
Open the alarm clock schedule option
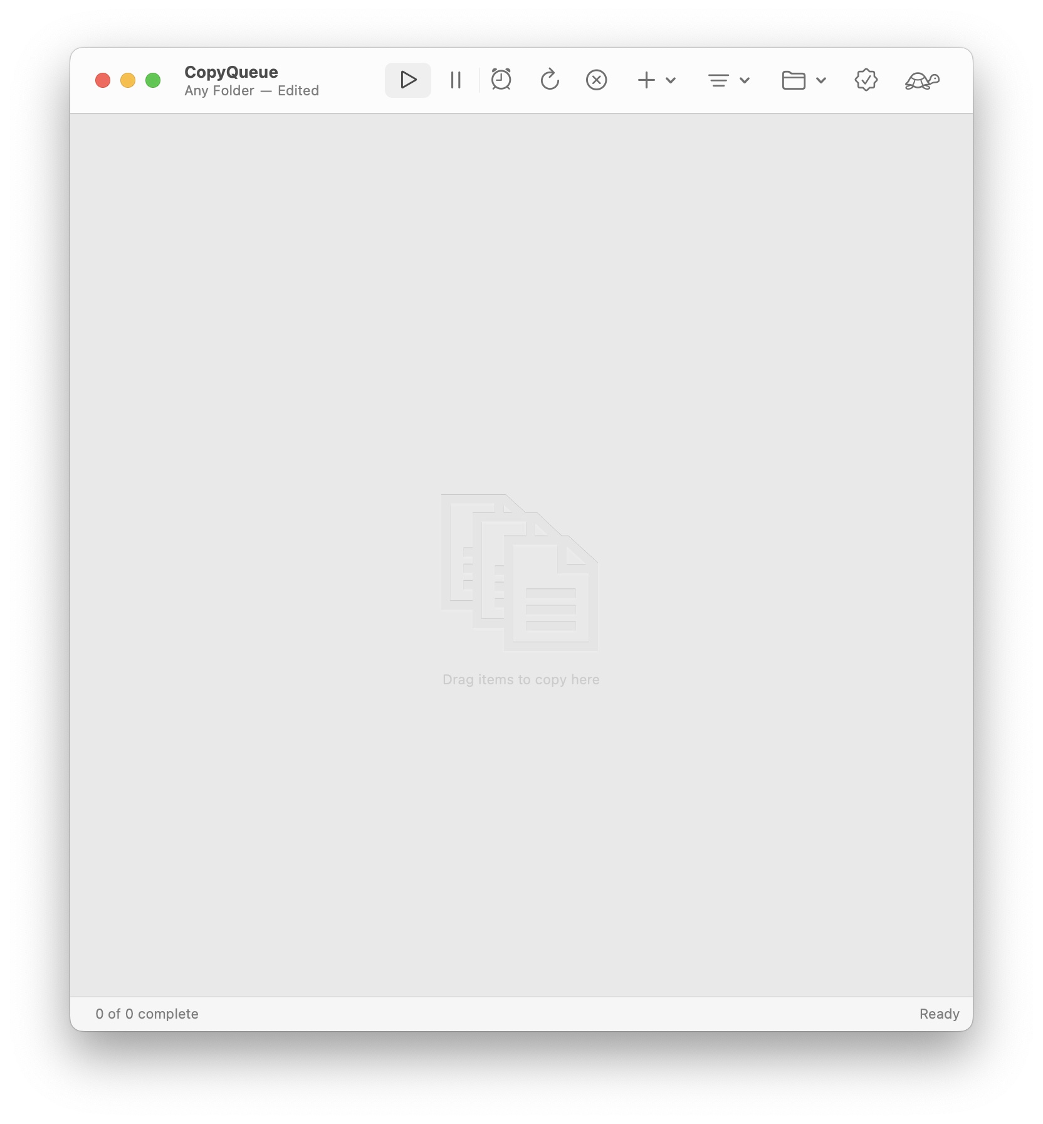501,80
